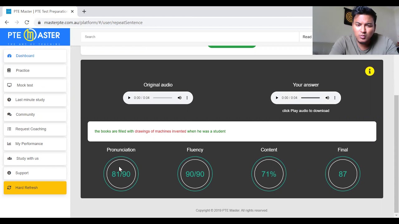This screenshot has height=224, width=399.
Task: Open Original audio more options menu
Action: coord(187,98)
